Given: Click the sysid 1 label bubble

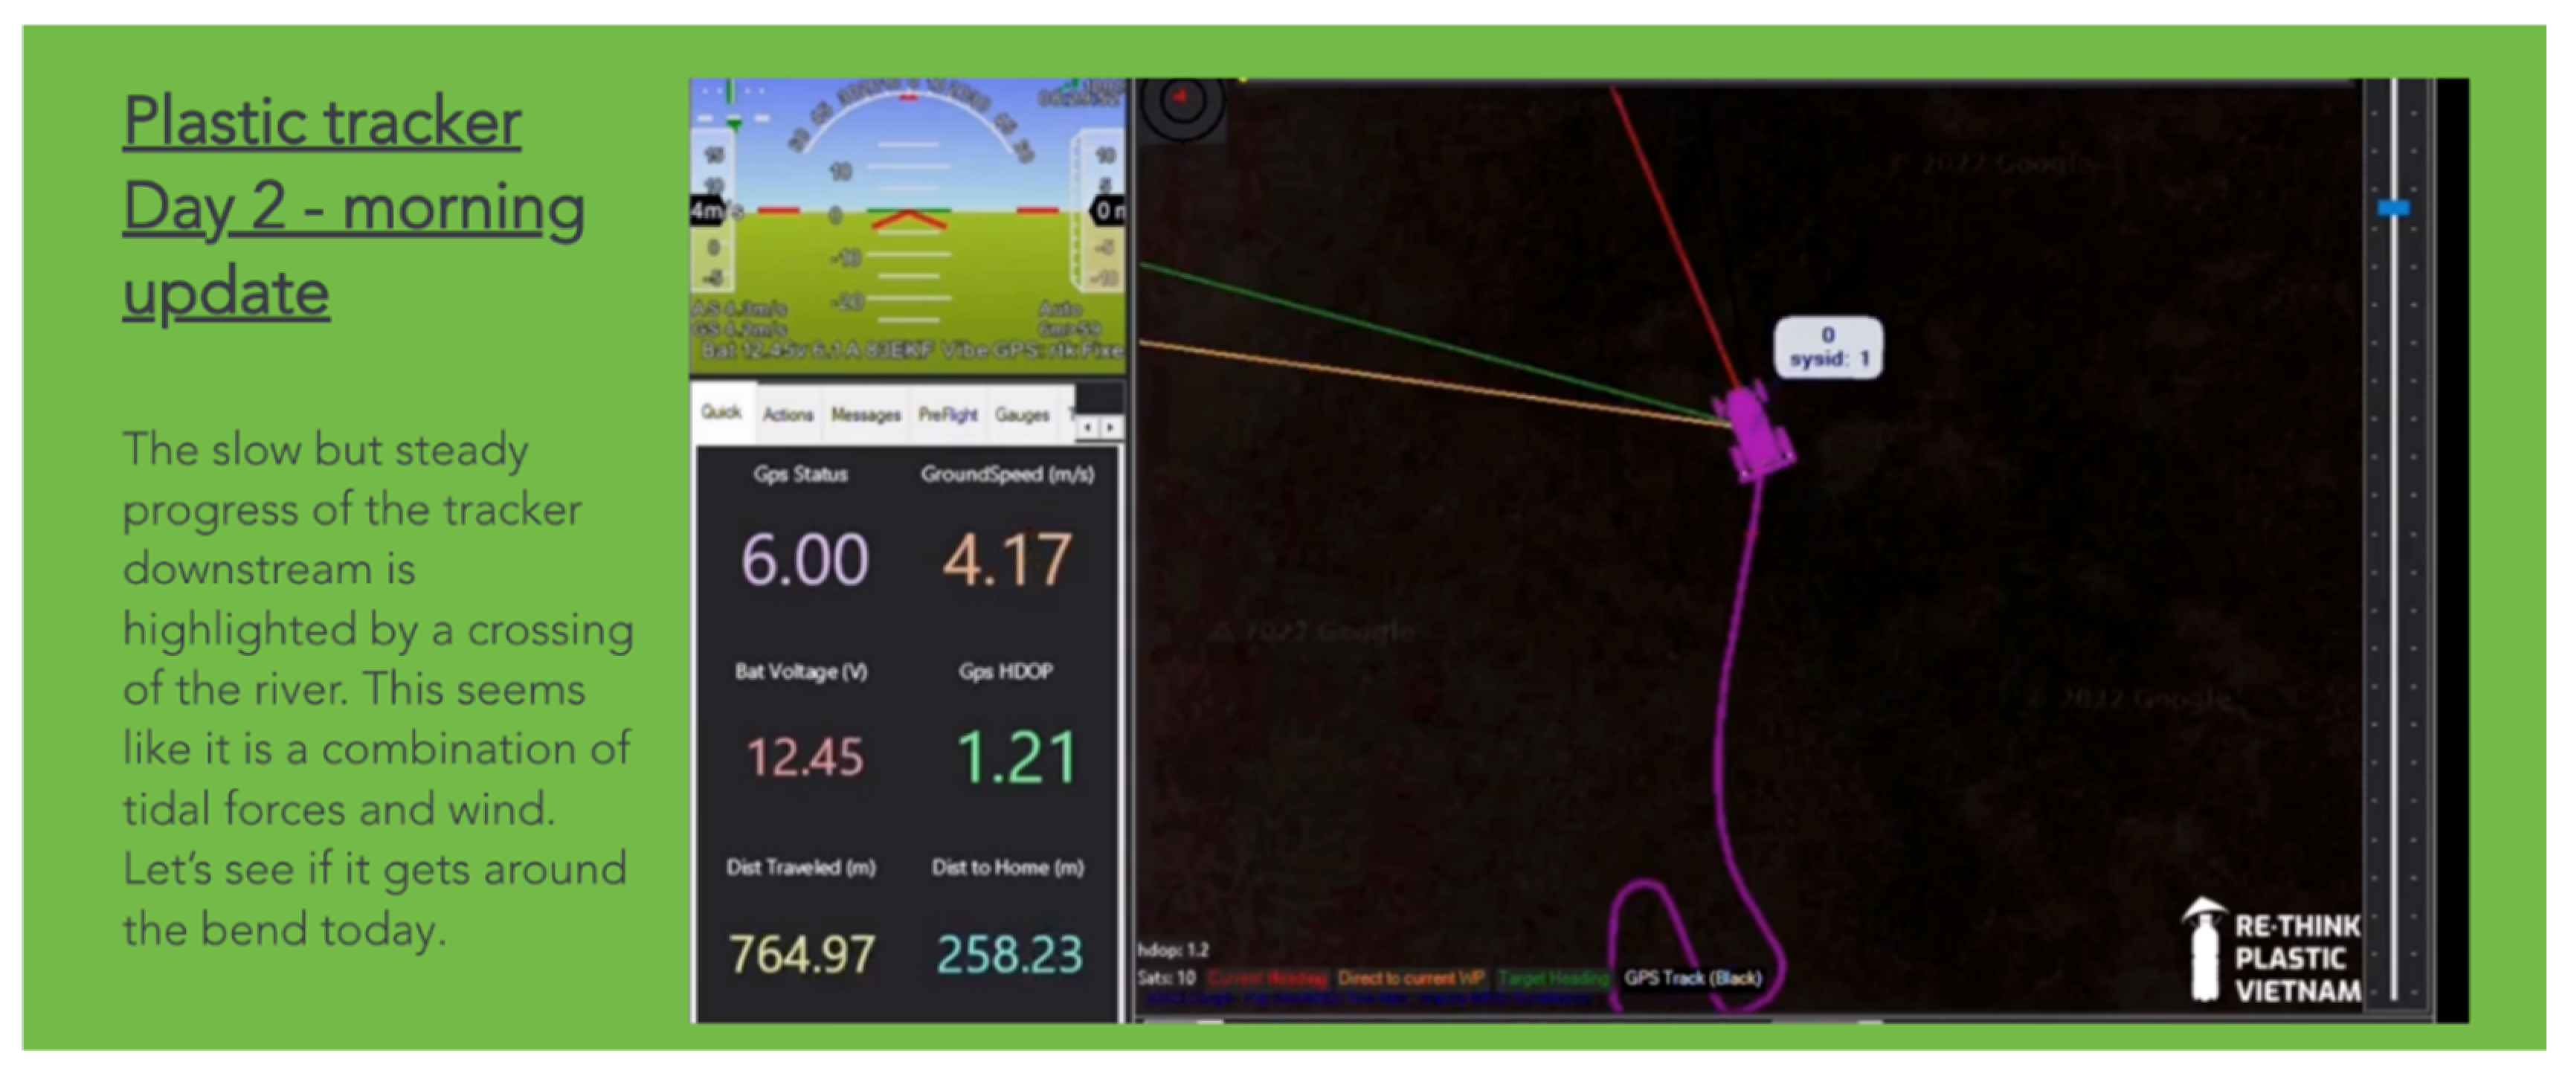Looking at the screenshot, I should tap(1828, 347).
